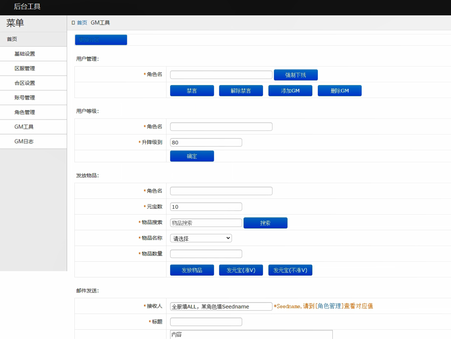Click the 用户等级: section label
Image resolution: width=451 pixels, height=339 pixels.
(x=88, y=111)
